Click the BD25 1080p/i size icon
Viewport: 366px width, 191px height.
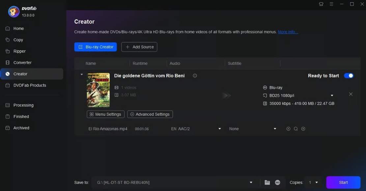(x=265, y=95)
